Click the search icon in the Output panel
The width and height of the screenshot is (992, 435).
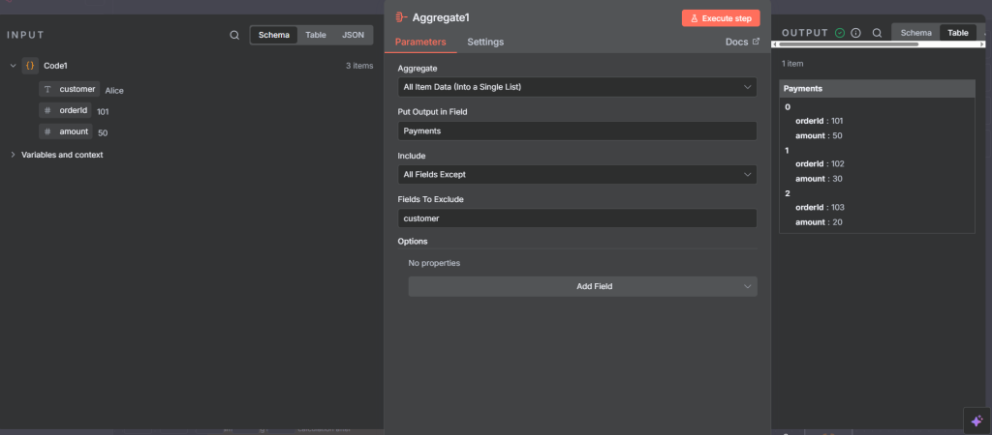coord(877,33)
